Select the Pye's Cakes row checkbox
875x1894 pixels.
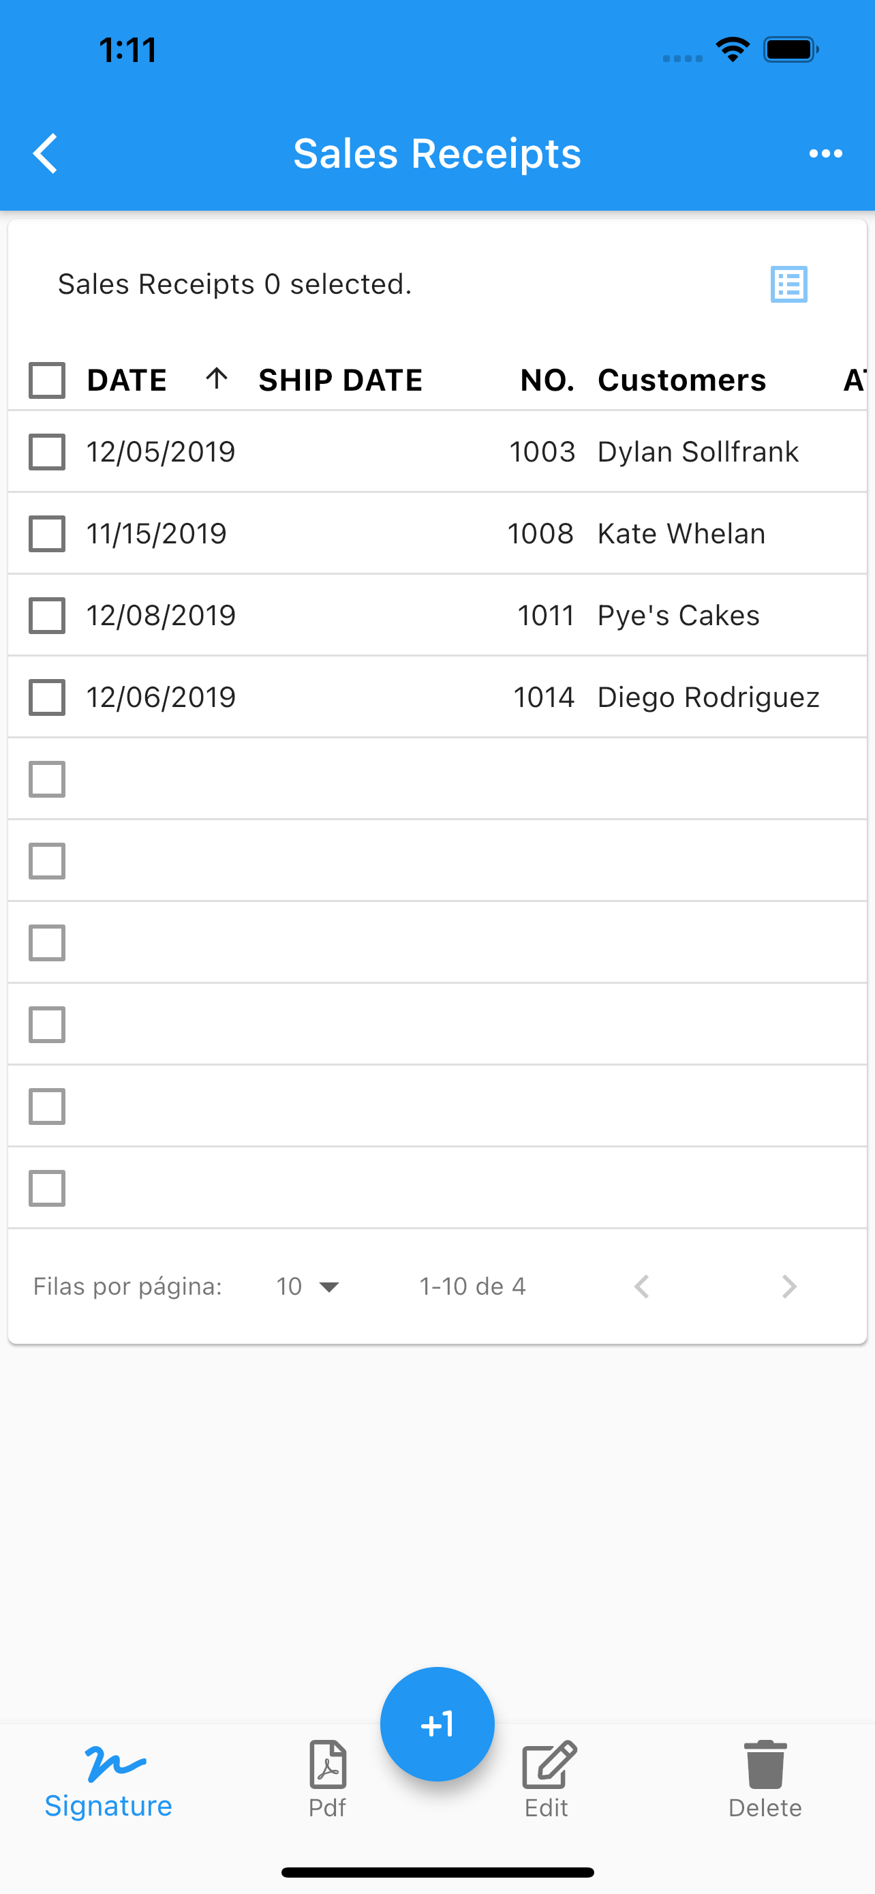(47, 616)
